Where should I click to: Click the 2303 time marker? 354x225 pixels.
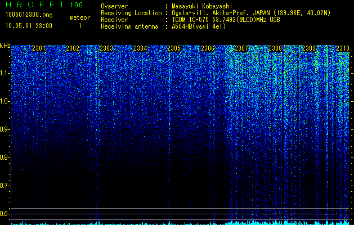[x=106, y=48]
